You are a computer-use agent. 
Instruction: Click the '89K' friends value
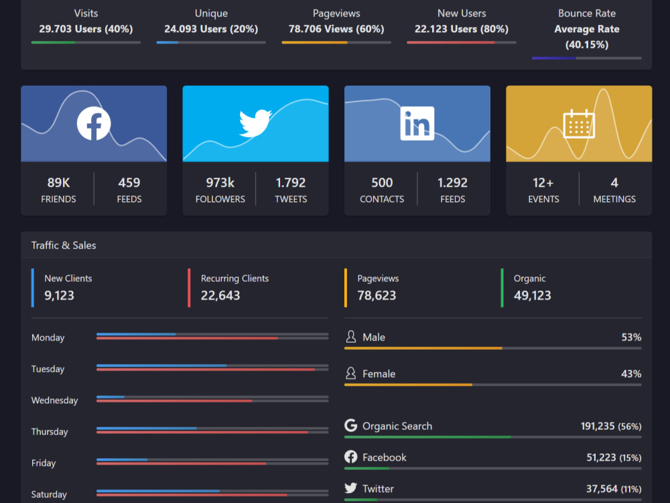58,182
